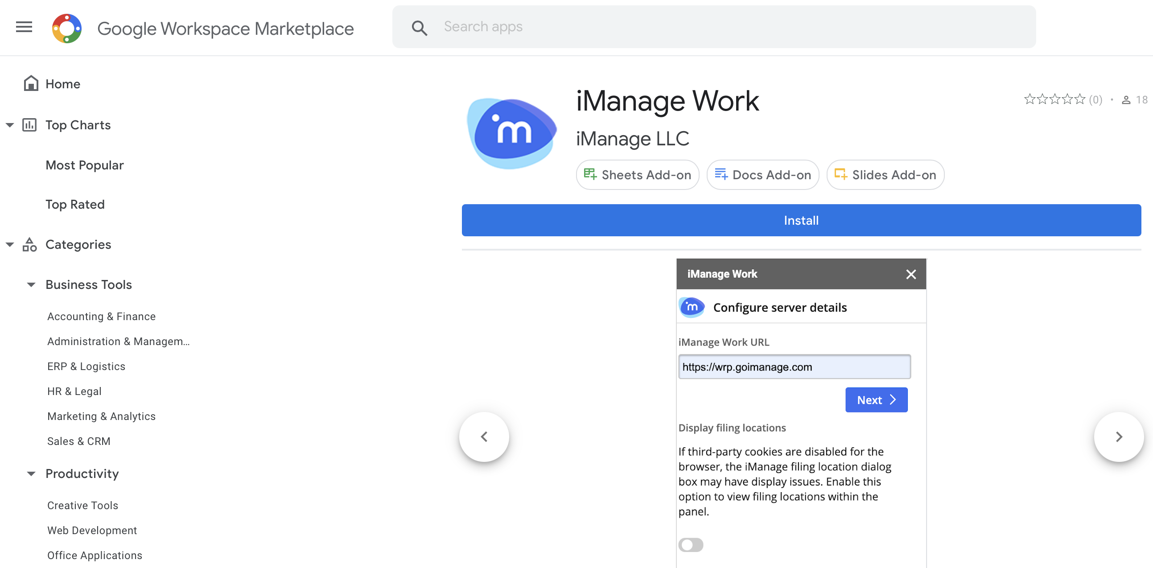
Task: Collapse the Business Tools category
Action: pos(31,285)
